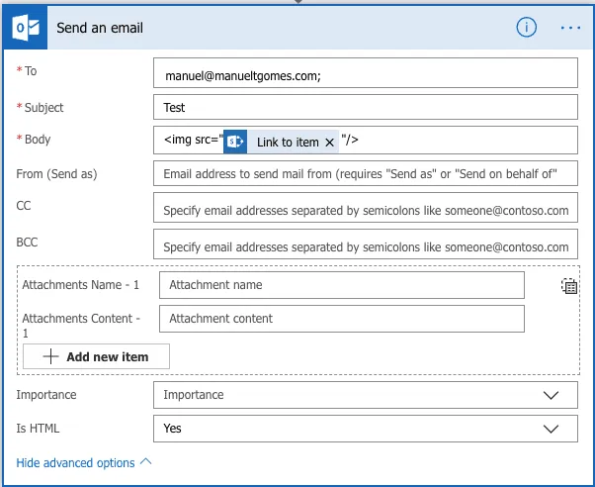The width and height of the screenshot is (595, 487).
Task: Switch attachments to array input mode
Action: [568, 286]
